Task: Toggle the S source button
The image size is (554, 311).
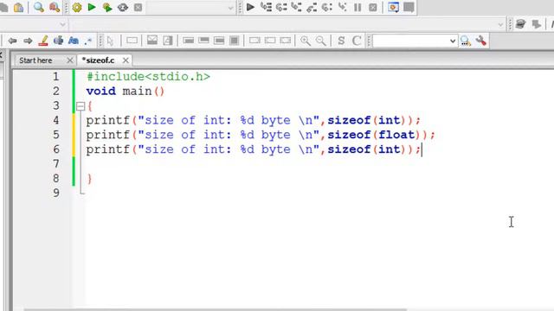Action: point(341,41)
